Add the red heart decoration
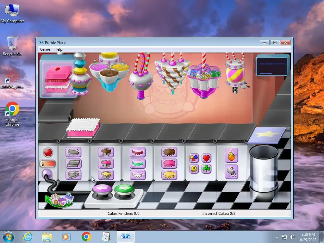This screenshot has width=324, height=243. tap(206, 158)
